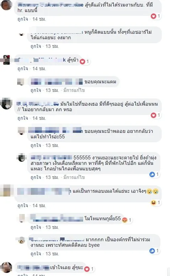The image size is (170, 276).
Task: Click laughing reaction on 'ตอบเมลได้แย่นะ' comment
Action: [x=154, y=203]
